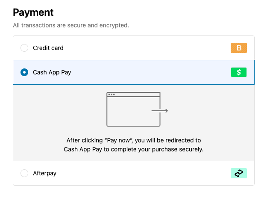The height and width of the screenshot is (198, 267).
Task: Click the browser window redirect illustration
Action: click(133, 109)
